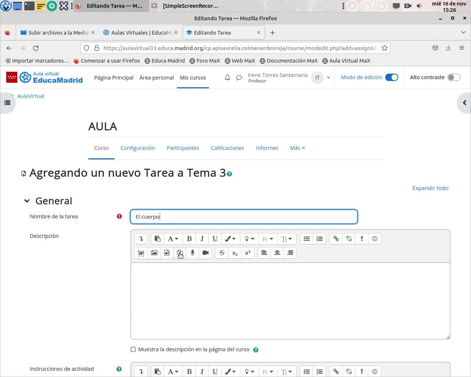Screen dimensions: 471x377
Task: Open the Foro MaX bookmark
Action: (205, 61)
